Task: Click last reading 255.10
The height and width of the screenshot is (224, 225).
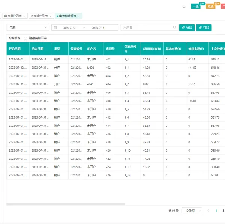Action: (x=215, y=159)
